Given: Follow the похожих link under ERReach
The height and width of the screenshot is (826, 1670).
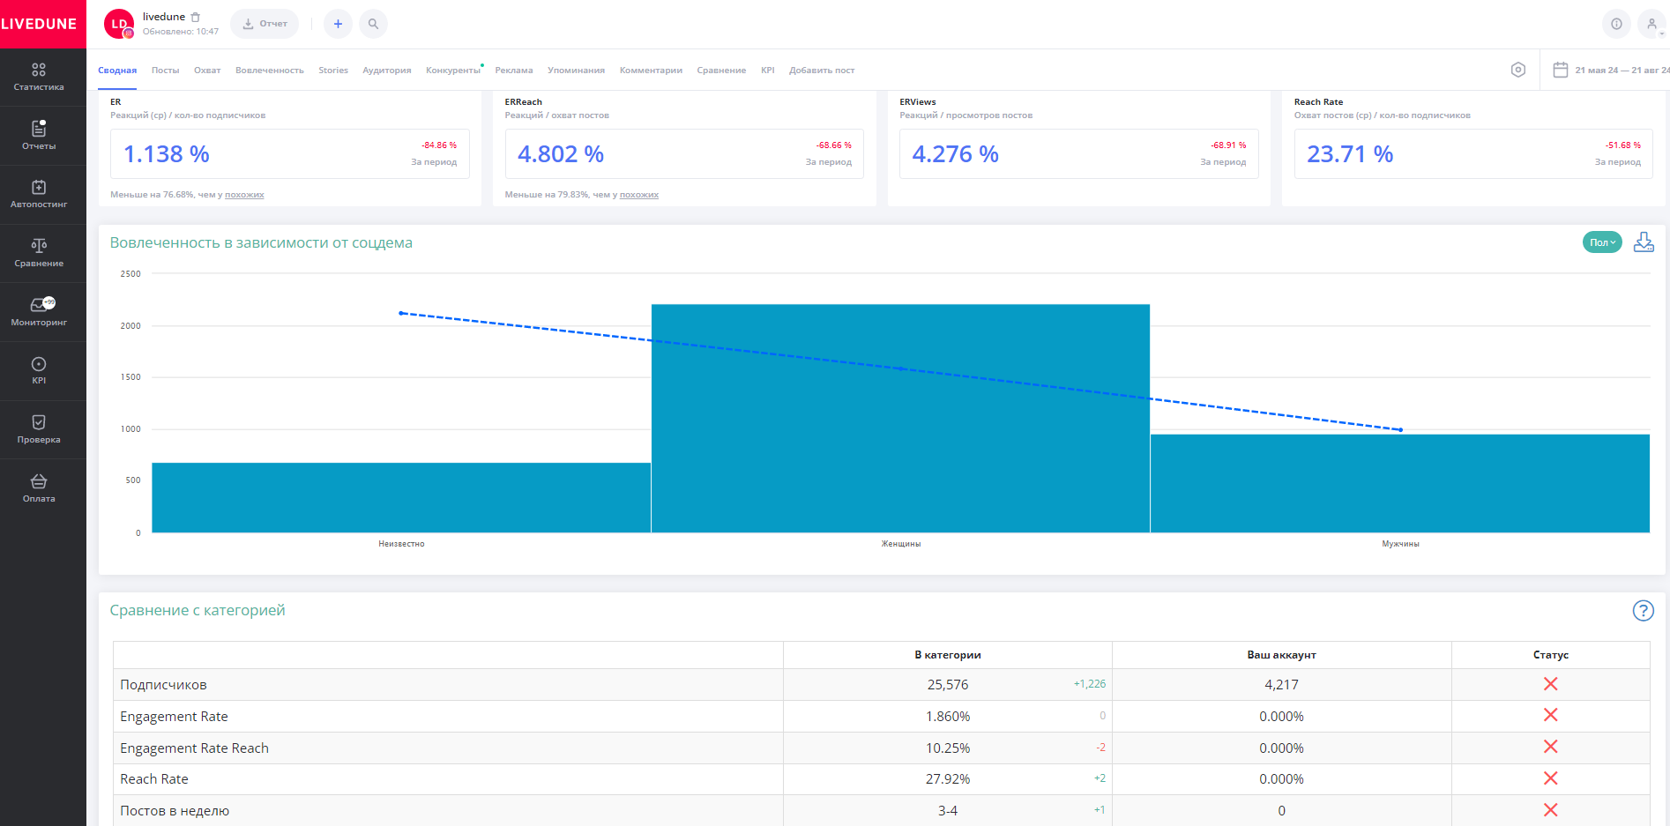Looking at the screenshot, I should 639,195.
